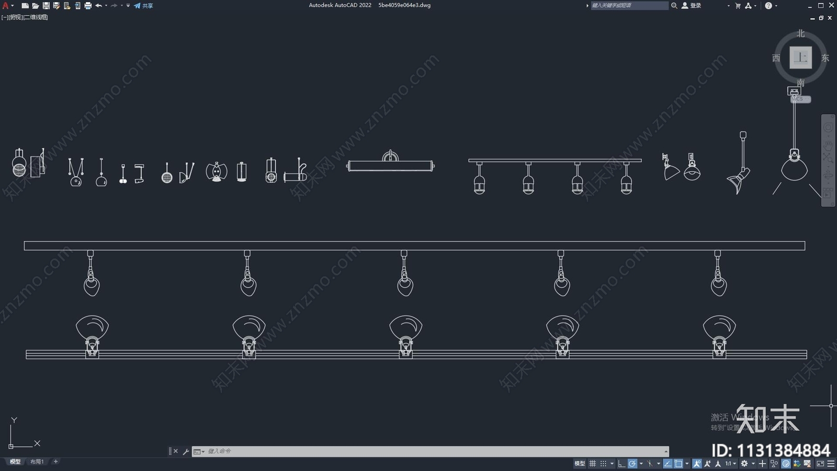The height and width of the screenshot is (471, 837).
Task: Expand command line history arrow at right end
Action: click(x=666, y=451)
